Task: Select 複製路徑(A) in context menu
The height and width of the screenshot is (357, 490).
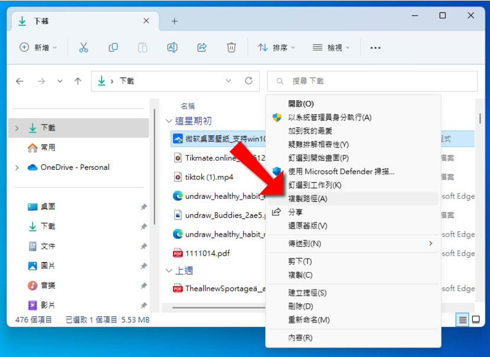Action: (x=307, y=199)
